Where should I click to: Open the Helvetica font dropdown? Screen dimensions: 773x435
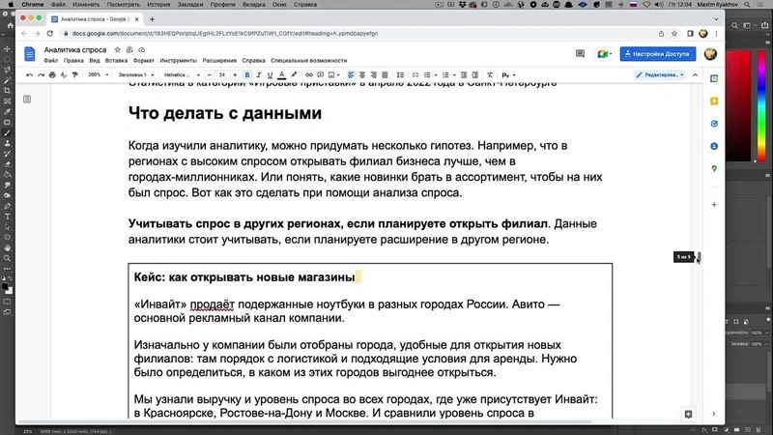click(182, 75)
